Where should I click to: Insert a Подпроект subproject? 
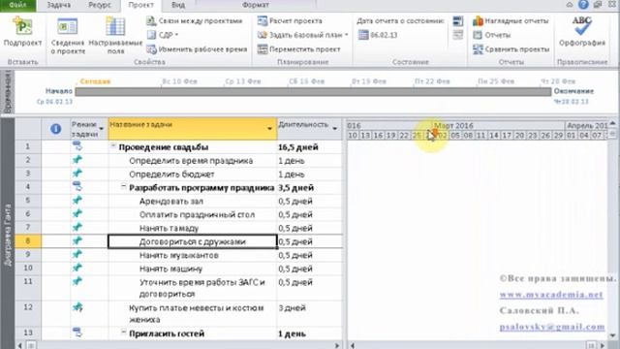[22, 32]
